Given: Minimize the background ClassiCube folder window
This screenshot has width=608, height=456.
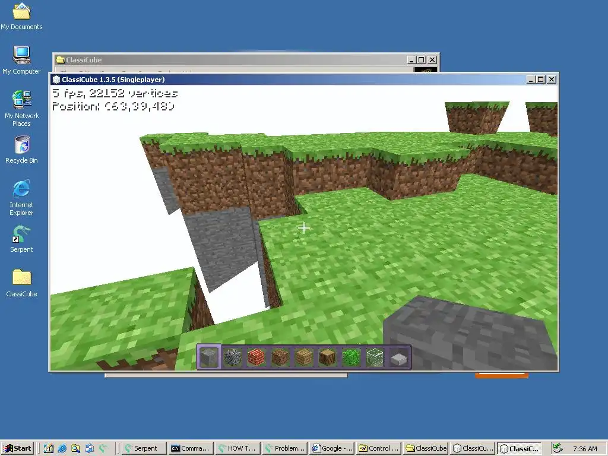Looking at the screenshot, I should point(411,60).
